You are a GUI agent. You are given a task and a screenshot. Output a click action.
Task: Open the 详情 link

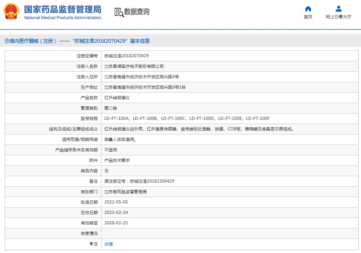tap(108, 244)
